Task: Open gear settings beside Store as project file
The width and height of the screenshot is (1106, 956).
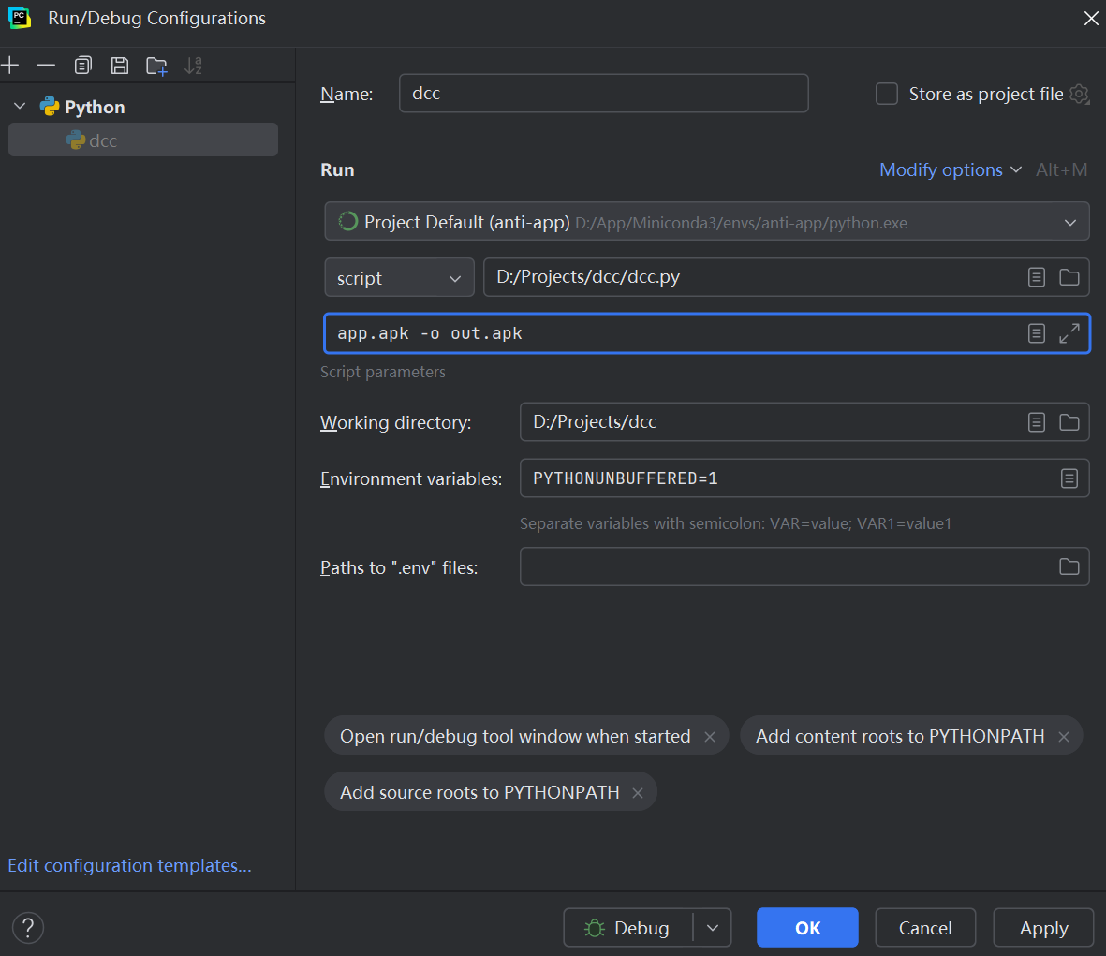Action: click(1079, 94)
